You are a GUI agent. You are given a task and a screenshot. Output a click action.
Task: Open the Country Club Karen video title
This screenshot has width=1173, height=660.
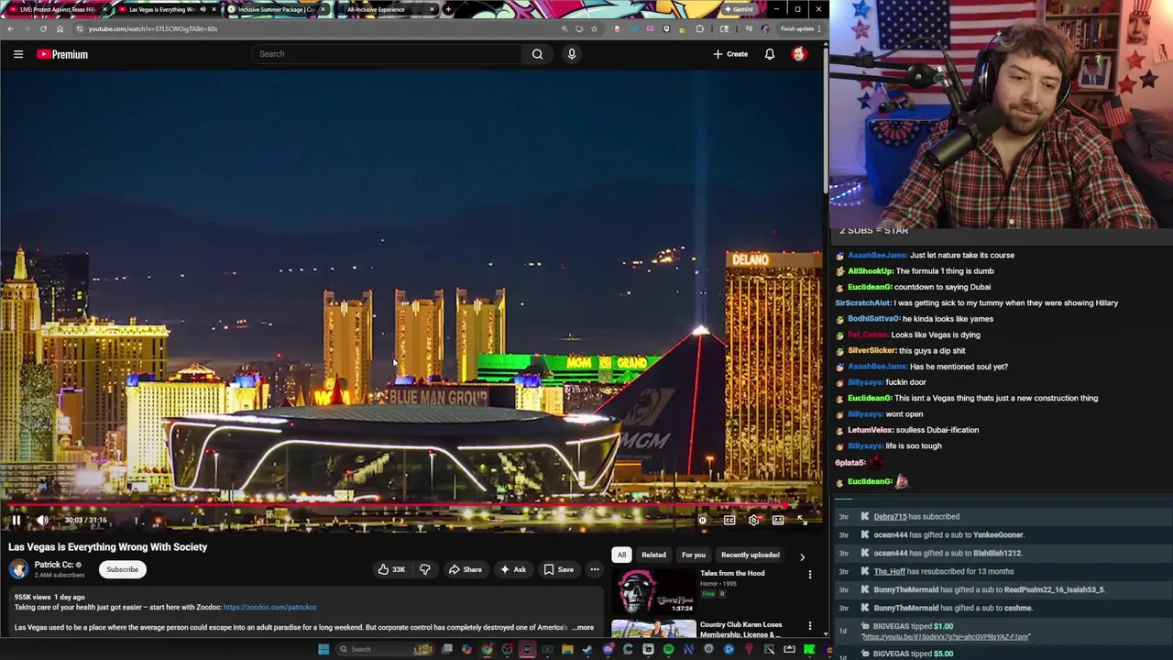(x=740, y=629)
